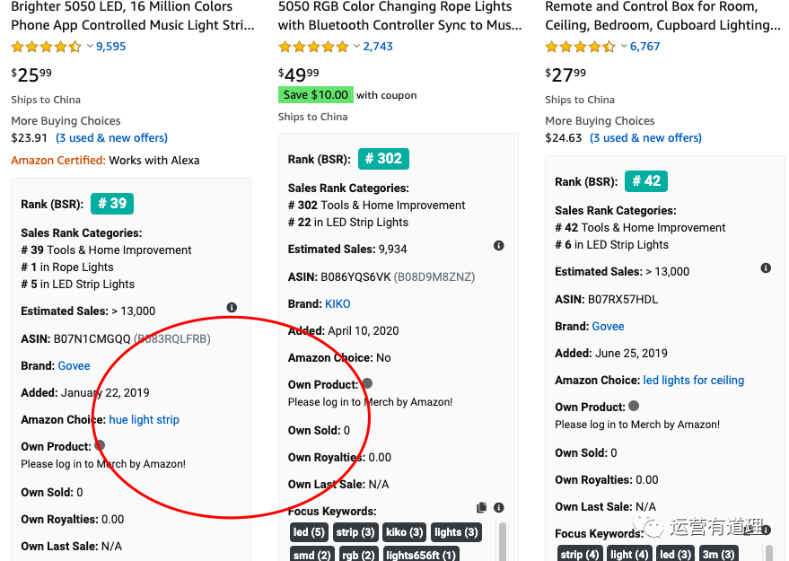This screenshot has height=561, width=789.
Task: Click star rating of the $49.99 product
Action: click(x=313, y=47)
